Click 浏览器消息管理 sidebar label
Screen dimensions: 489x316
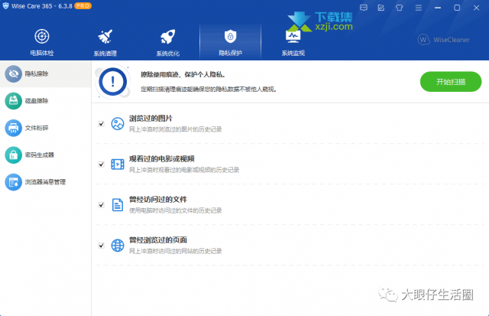click(45, 182)
